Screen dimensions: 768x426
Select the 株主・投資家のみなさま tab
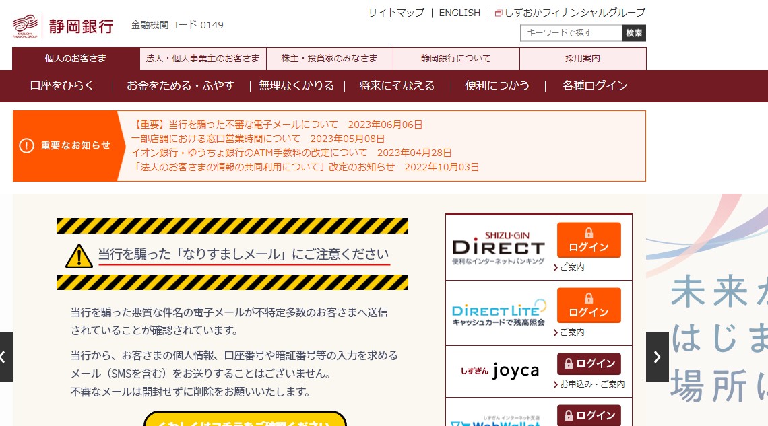329,58
